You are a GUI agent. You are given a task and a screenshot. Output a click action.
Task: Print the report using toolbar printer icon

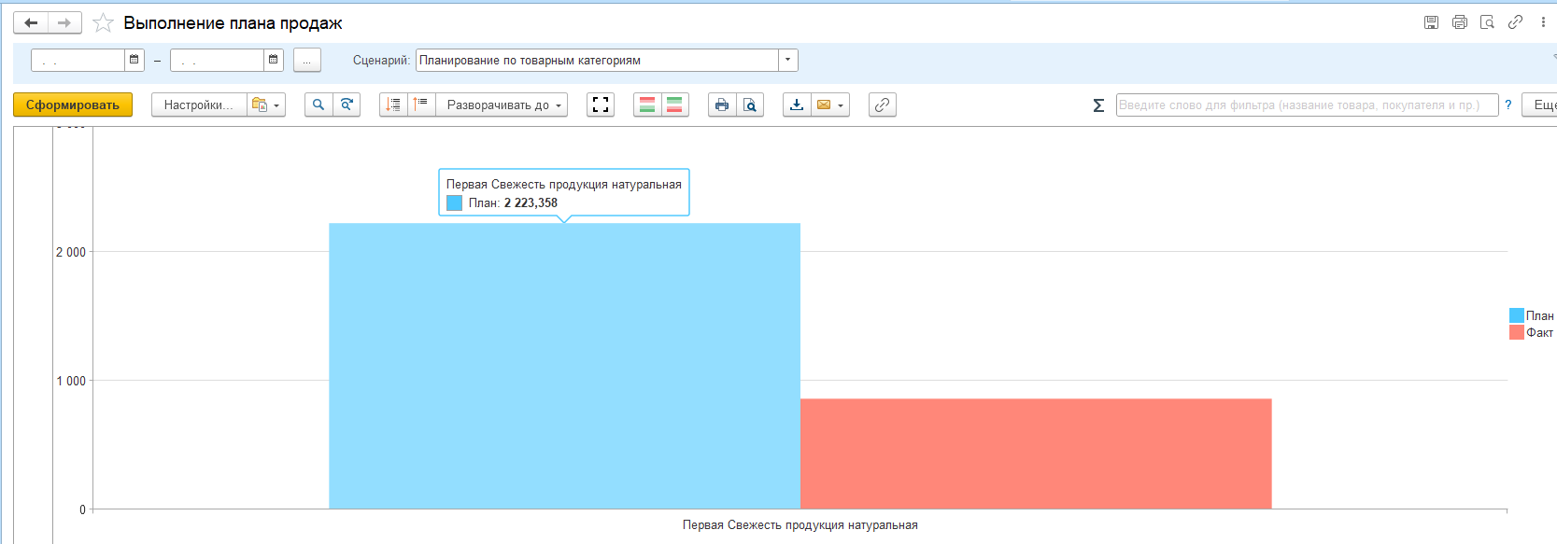tap(722, 105)
